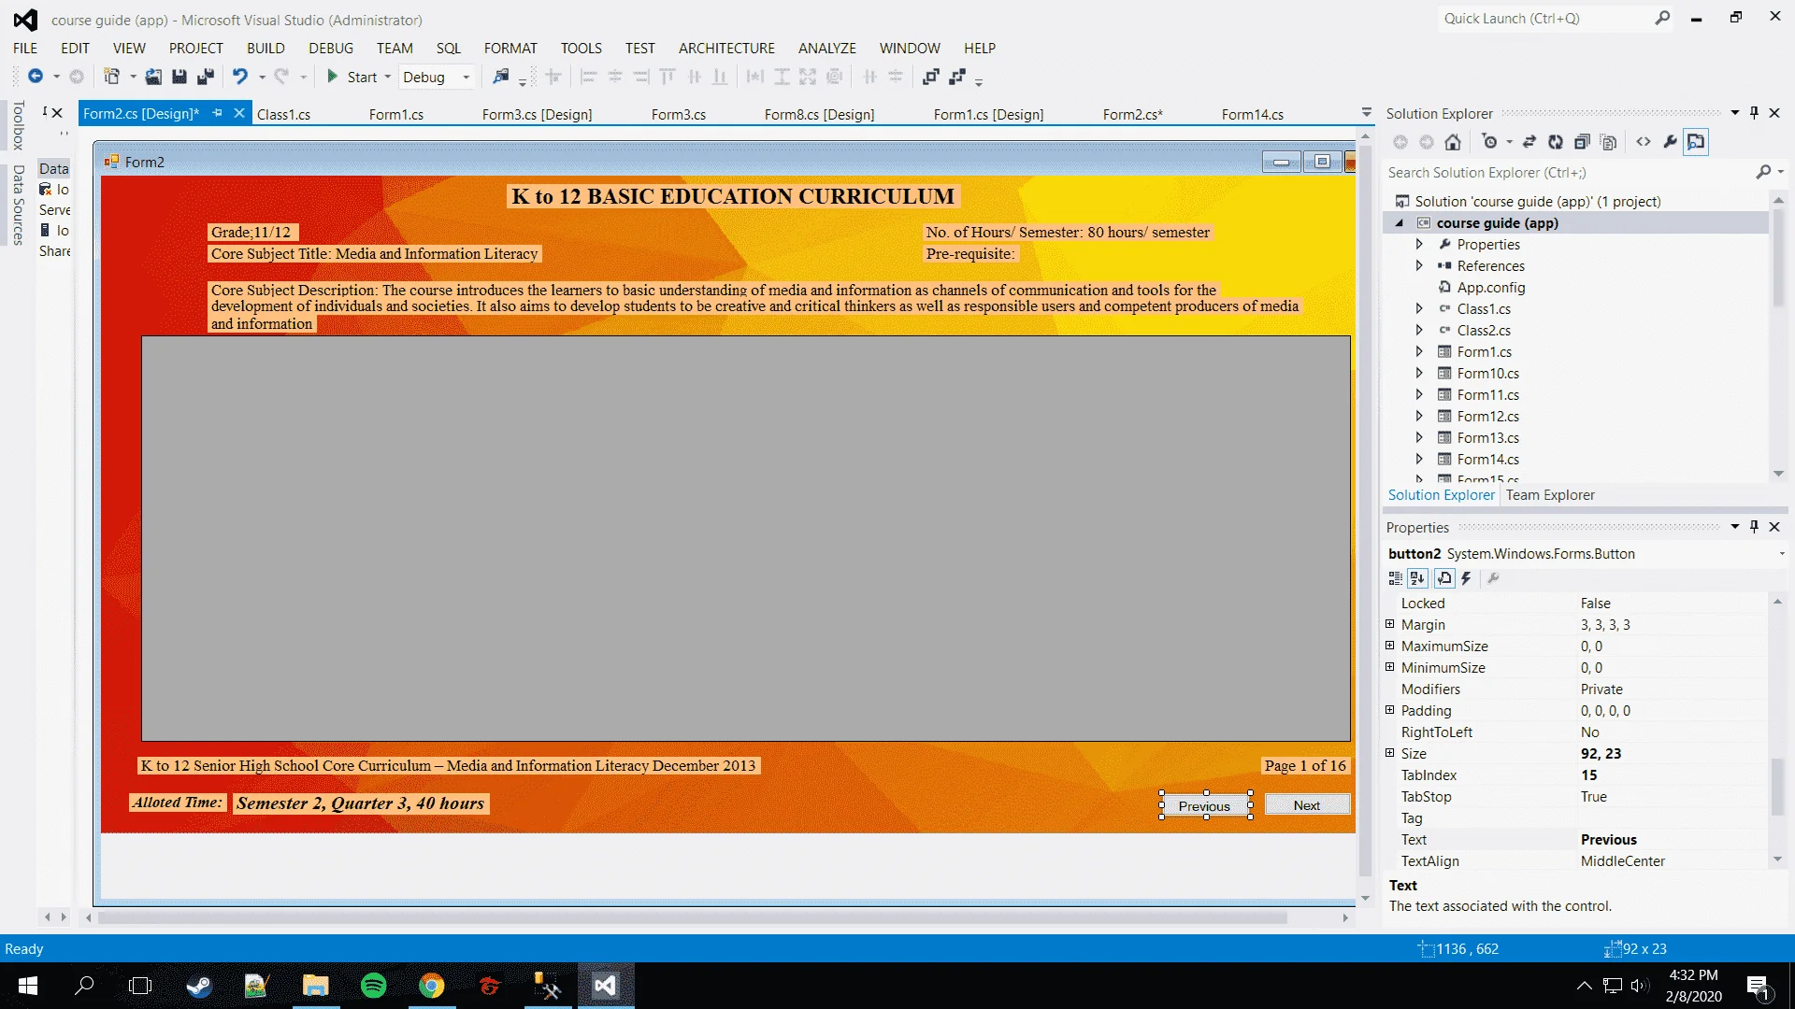Show Properties view in the Properties panel
The height and width of the screenshot is (1009, 1795).
click(1444, 578)
